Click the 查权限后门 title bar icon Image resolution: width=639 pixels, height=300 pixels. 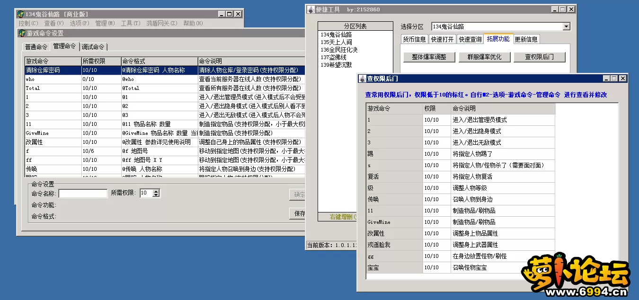click(362, 79)
